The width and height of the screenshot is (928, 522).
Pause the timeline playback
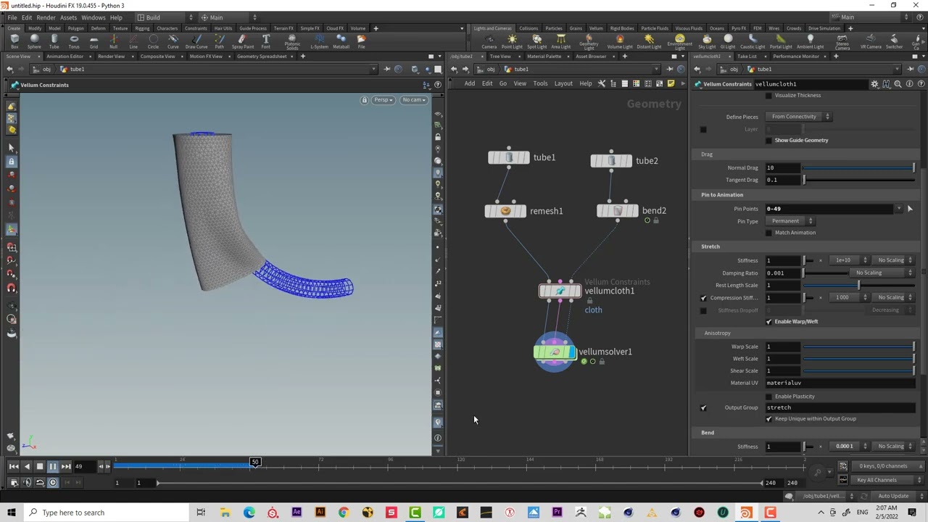click(x=52, y=467)
